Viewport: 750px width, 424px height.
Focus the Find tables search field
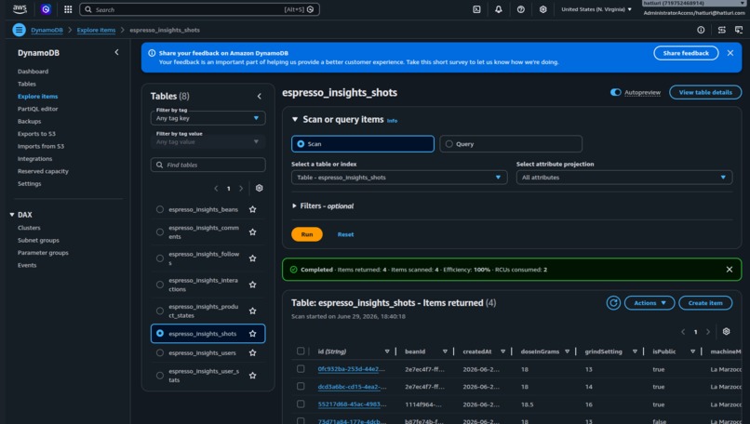(208, 165)
